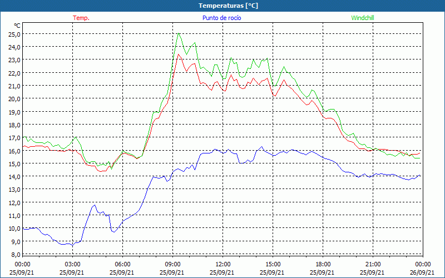
Task: Click the 14,0 y-axis value
Action: click(x=14, y=177)
